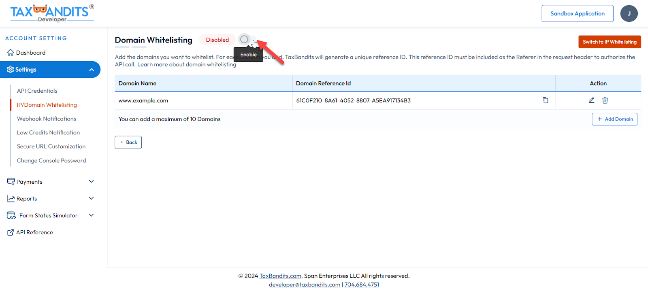Click the Payments card icon
The width and height of the screenshot is (648, 293).
pos(11,181)
